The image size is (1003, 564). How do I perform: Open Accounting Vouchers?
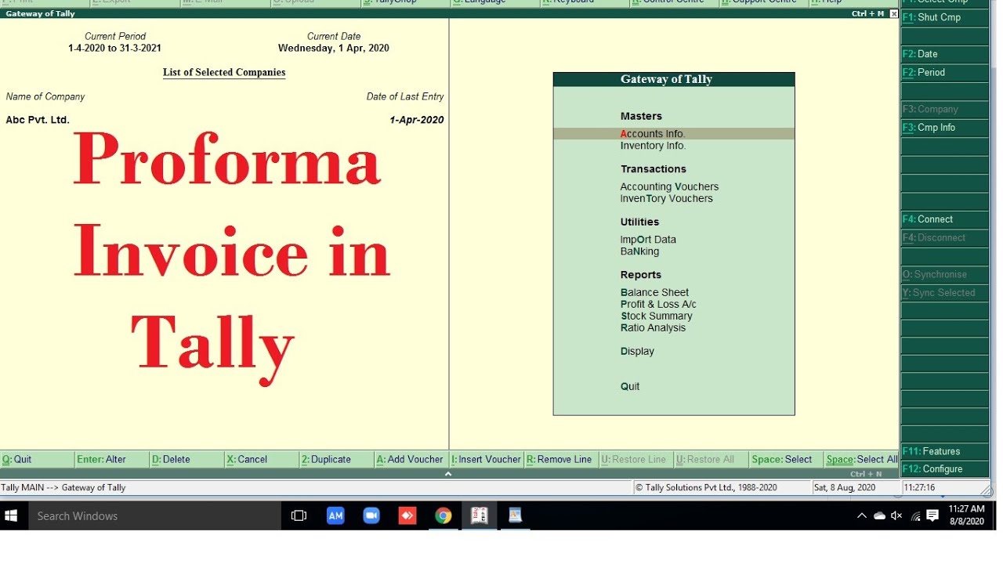(669, 186)
